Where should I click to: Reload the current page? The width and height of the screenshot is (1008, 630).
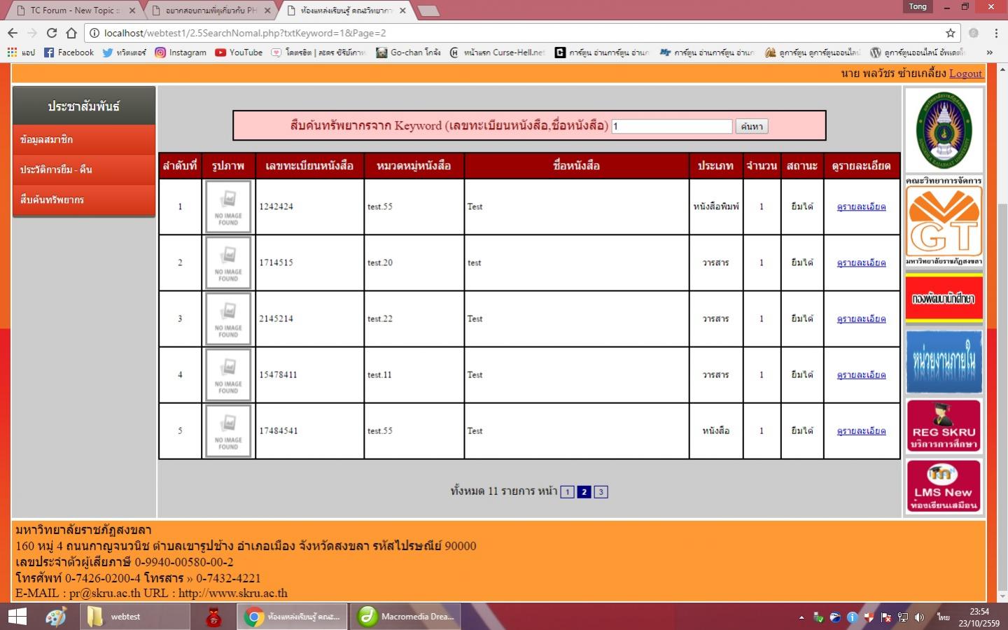tap(52, 33)
